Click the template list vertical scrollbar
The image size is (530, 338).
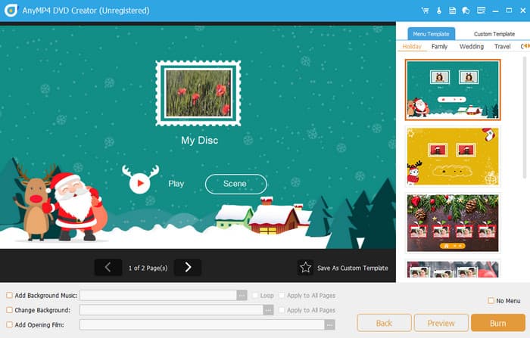pos(525,118)
